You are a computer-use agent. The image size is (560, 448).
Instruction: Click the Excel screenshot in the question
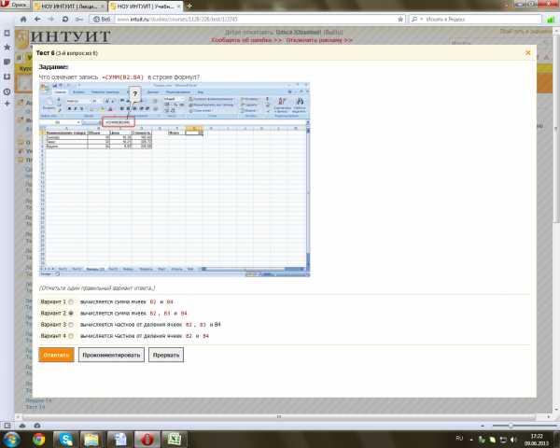coord(175,180)
